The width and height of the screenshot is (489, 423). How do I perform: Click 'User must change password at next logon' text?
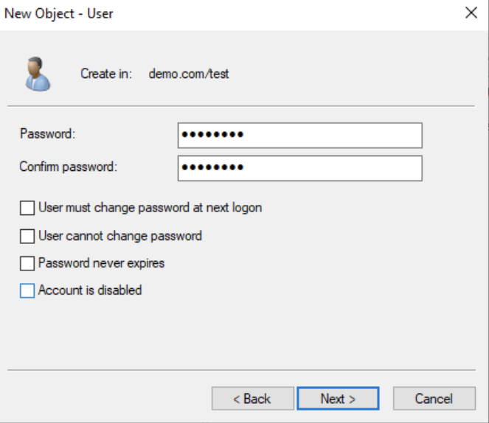[x=150, y=208]
